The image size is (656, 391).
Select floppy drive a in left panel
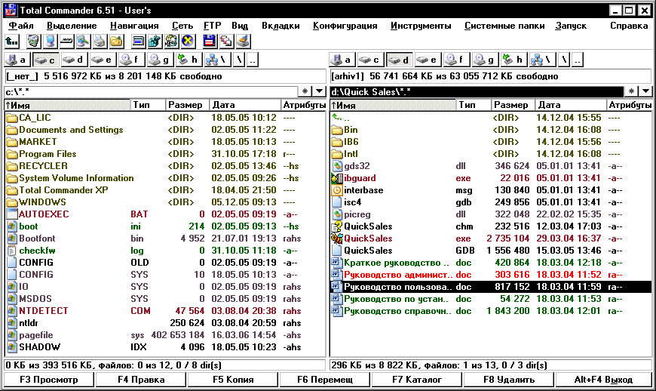point(17,60)
